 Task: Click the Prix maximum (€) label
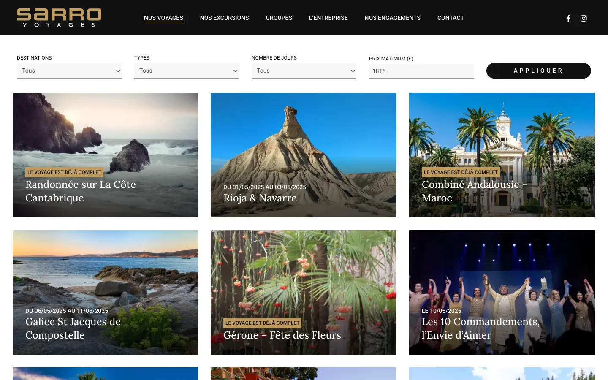391,59
